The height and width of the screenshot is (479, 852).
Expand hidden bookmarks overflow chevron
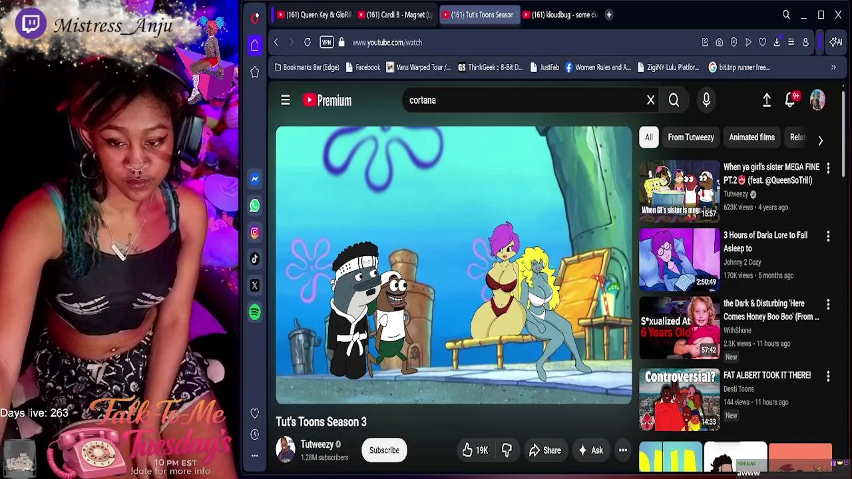pos(833,67)
